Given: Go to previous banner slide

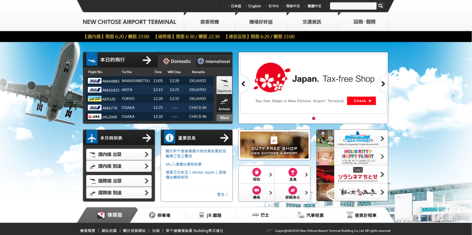Looking at the screenshot, I should tap(243, 84).
